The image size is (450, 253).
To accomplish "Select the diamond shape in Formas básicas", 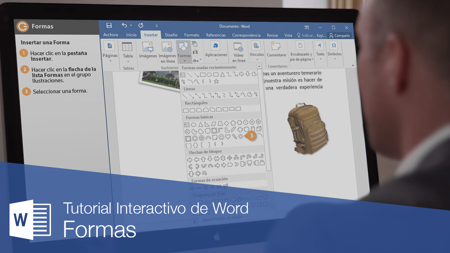I will click(226, 123).
